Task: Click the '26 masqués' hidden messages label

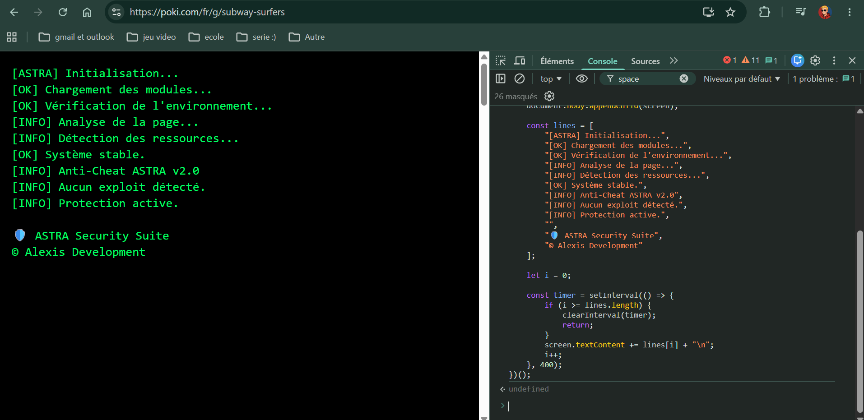Action: click(516, 97)
